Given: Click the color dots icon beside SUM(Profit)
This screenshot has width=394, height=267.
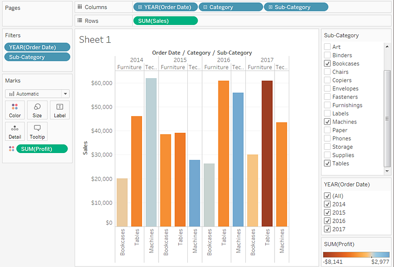Looking at the screenshot, I should pos(11,149).
